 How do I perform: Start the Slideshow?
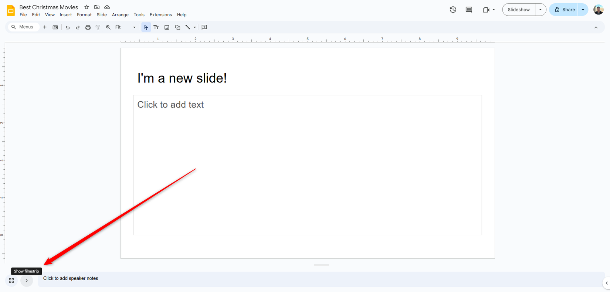(x=519, y=10)
